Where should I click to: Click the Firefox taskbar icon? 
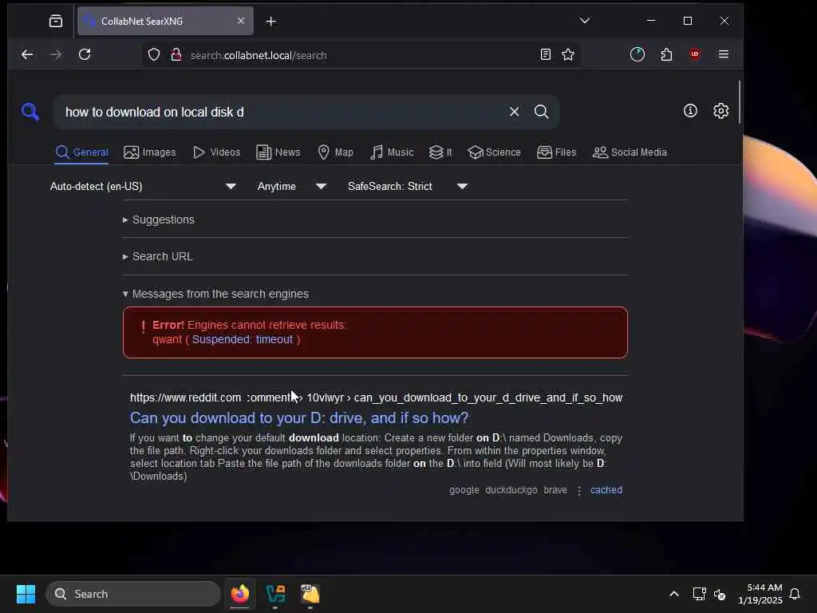[x=239, y=594]
